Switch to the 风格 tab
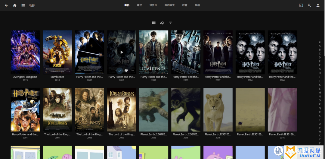Viewport: 325px width, 159px height. point(197,5)
